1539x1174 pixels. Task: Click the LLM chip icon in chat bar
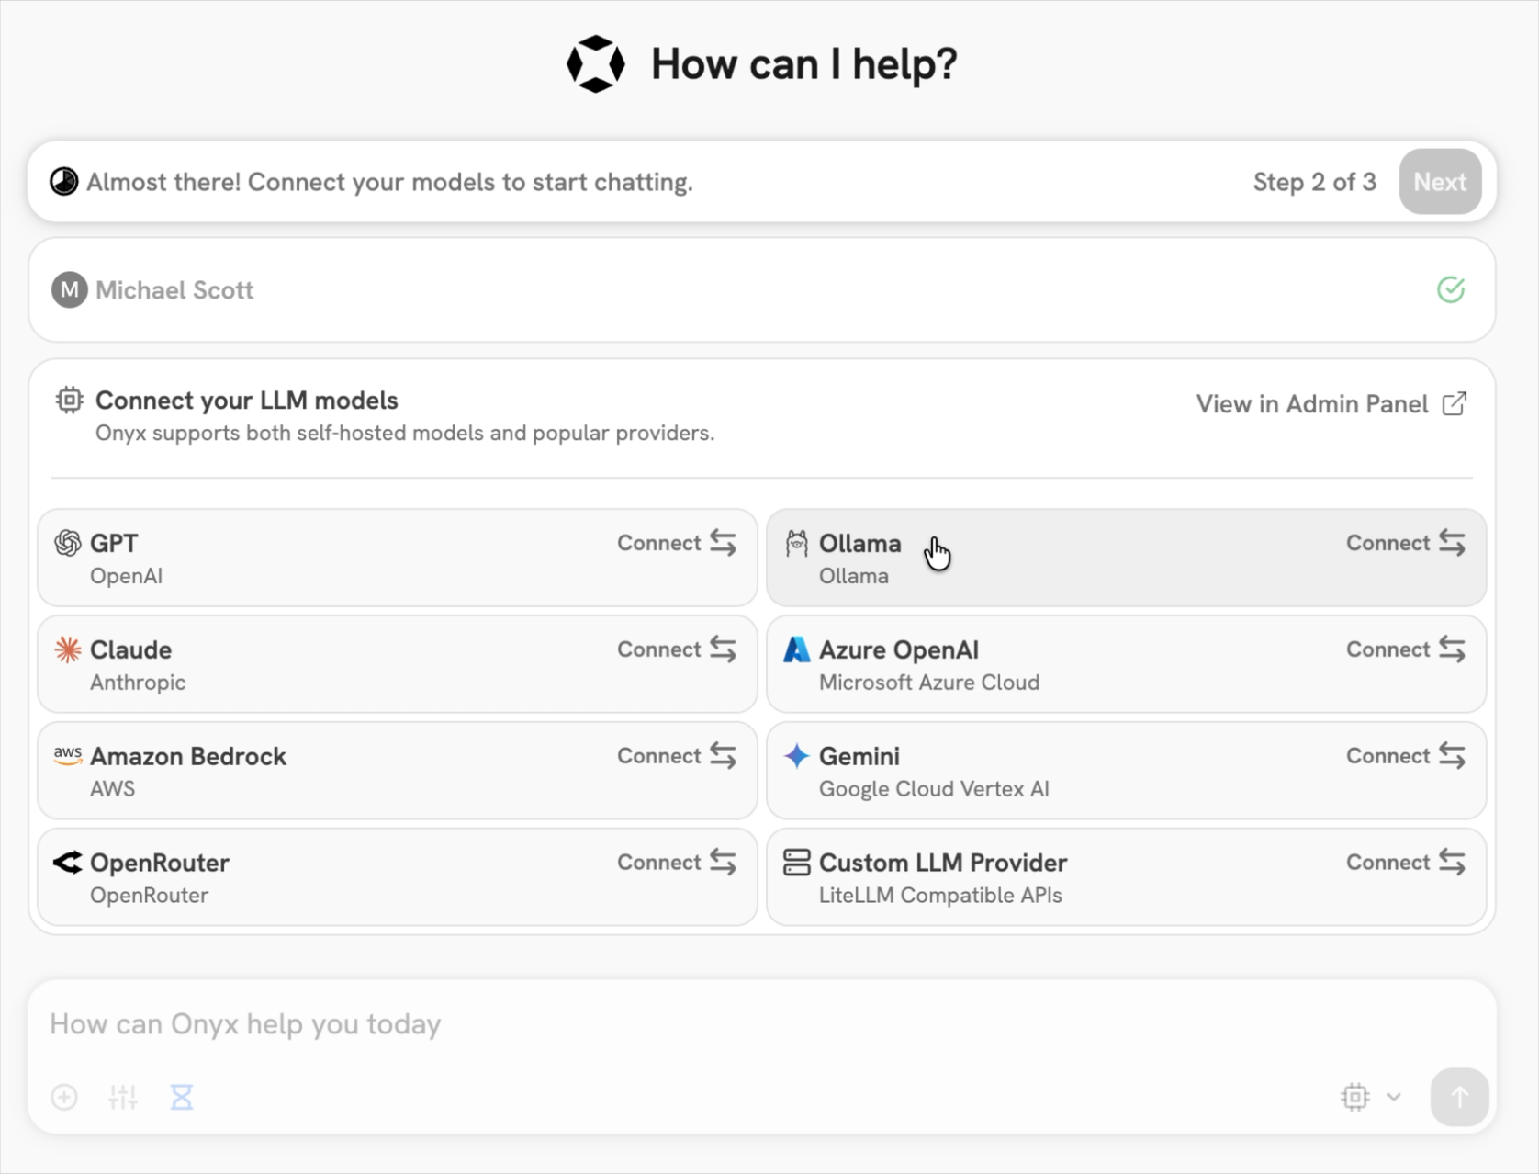(x=1355, y=1097)
